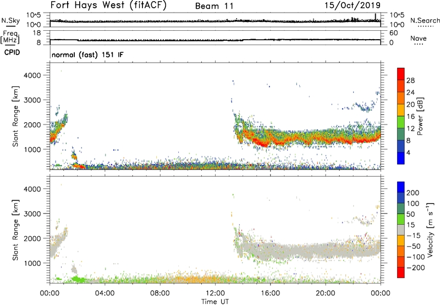440x305 pixels.
Task: Click the 4000 tick on power panel axis
Action: coord(32,75)
